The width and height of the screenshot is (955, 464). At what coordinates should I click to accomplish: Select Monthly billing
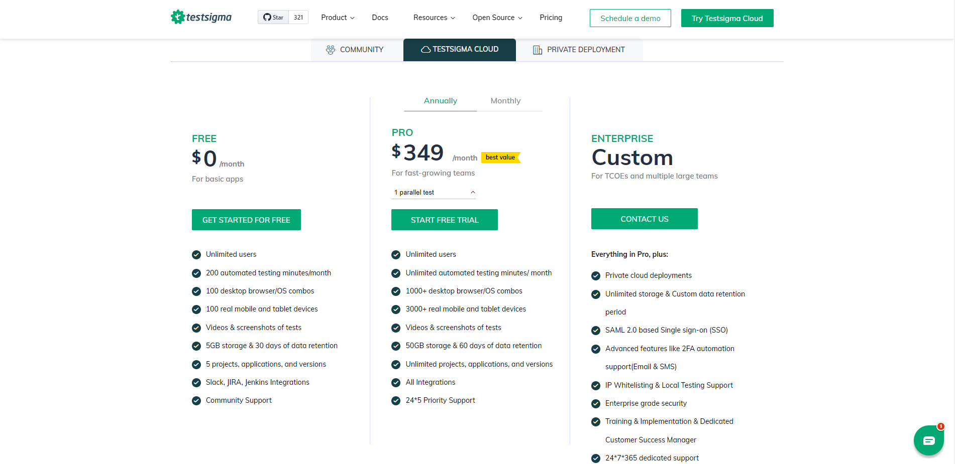(505, 101)
